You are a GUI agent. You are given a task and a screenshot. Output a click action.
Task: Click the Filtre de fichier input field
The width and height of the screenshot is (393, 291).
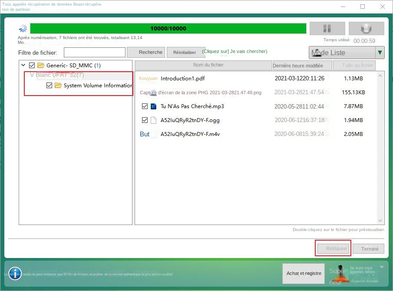coord(95,53)
